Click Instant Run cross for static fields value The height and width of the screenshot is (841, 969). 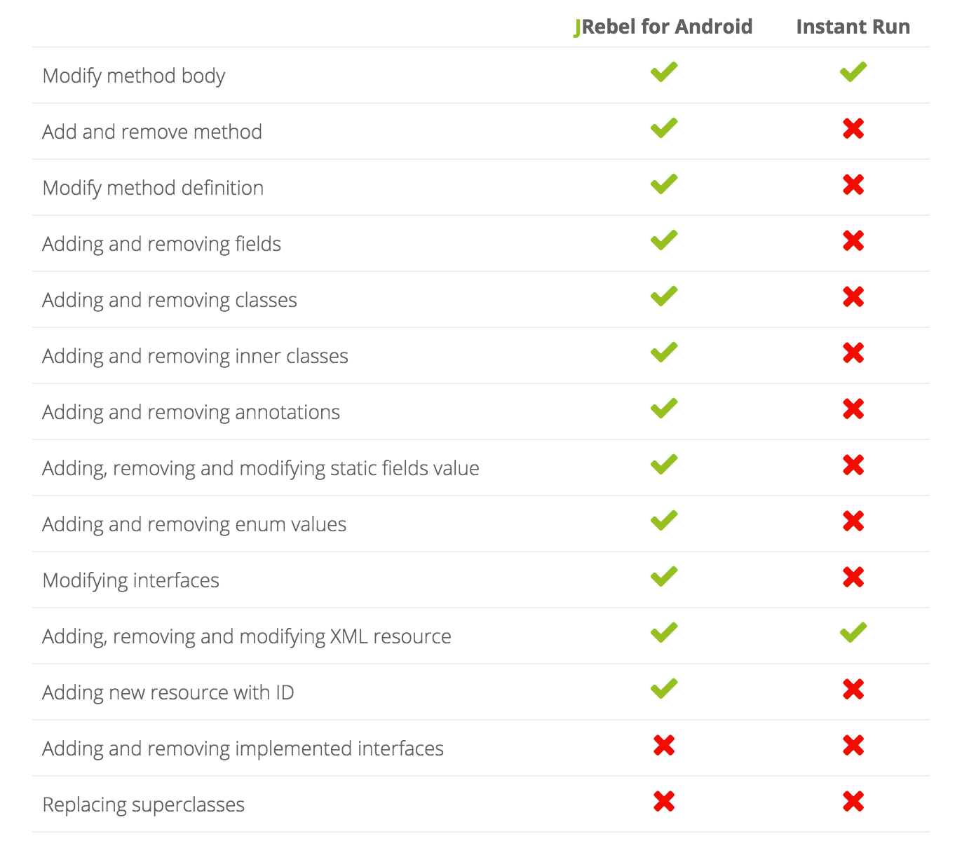[853, 465]
